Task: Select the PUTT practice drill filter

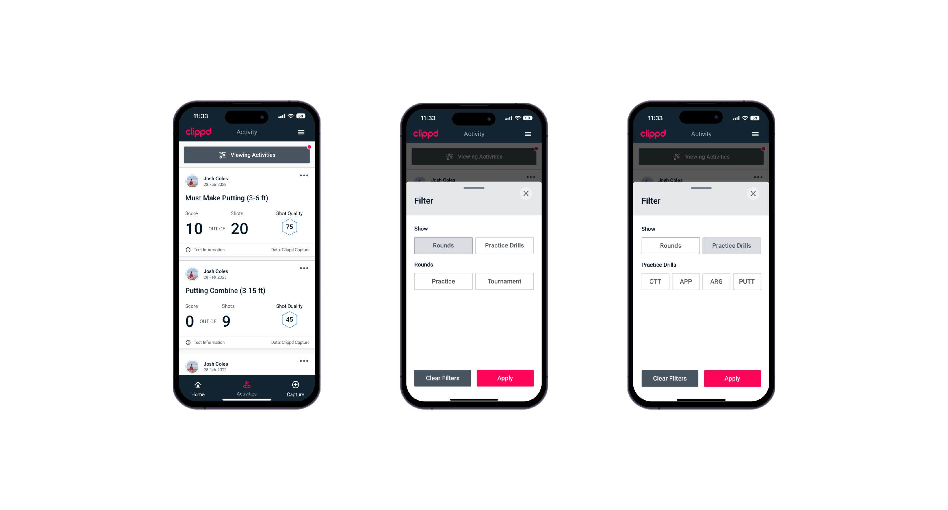Action: point(747,281)
